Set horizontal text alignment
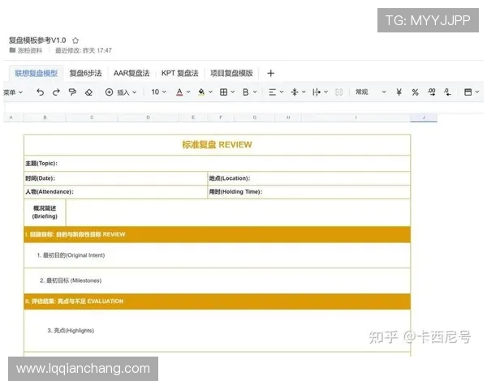The width and height of the screenshot is (487, 389). point(273,92)
